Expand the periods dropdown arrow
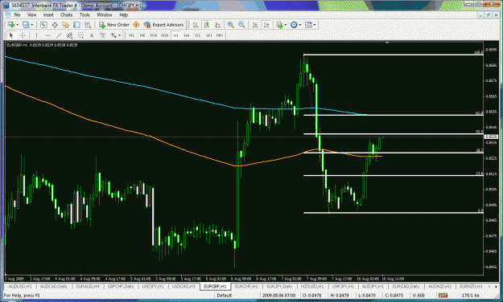 point(300,25)
